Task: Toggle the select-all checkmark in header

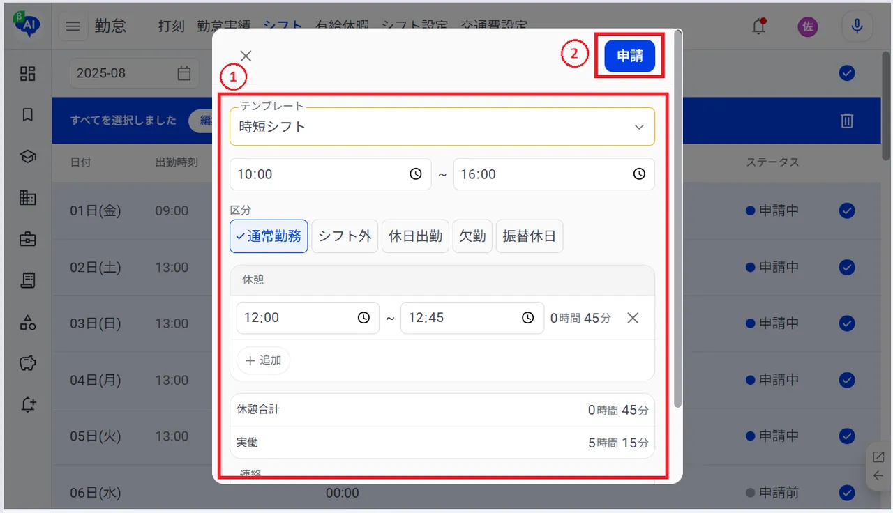Action: [847, 72]
